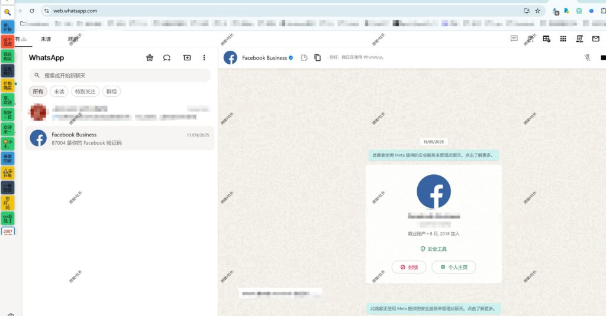Open the blue circle extension icon
606x316 pixels.
point(591,11)
